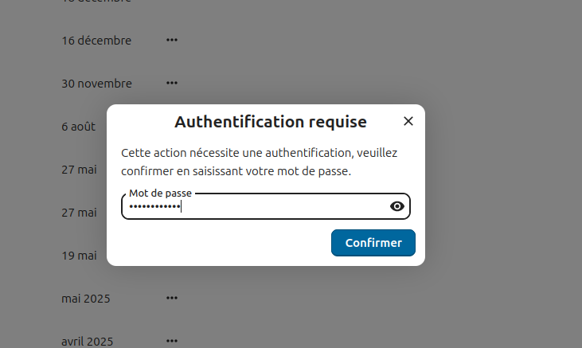This screenshot has height=348, width=582.
Task: Click the Authentification requise dialog title
Action: click(270, 122)
